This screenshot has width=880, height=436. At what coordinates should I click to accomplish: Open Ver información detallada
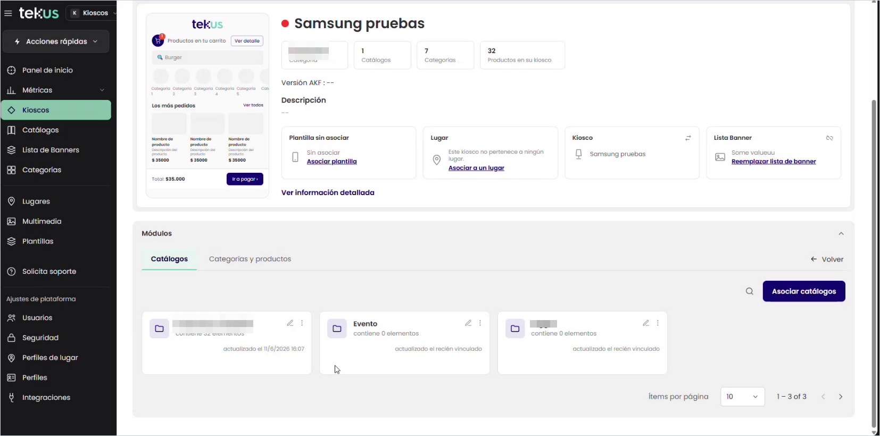coord(328,192)
